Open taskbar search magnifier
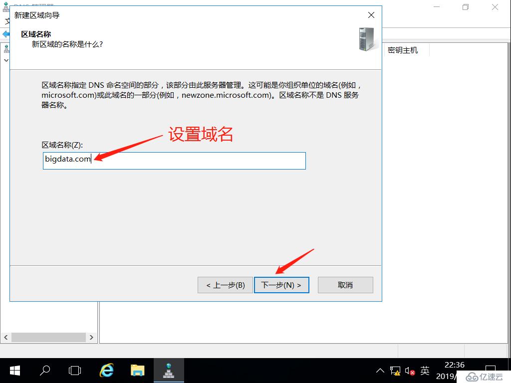This screenshot has height=383, width=511. [45, 371]
